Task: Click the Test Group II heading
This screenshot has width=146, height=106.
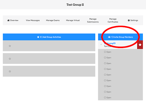Action: pos(75,5)
